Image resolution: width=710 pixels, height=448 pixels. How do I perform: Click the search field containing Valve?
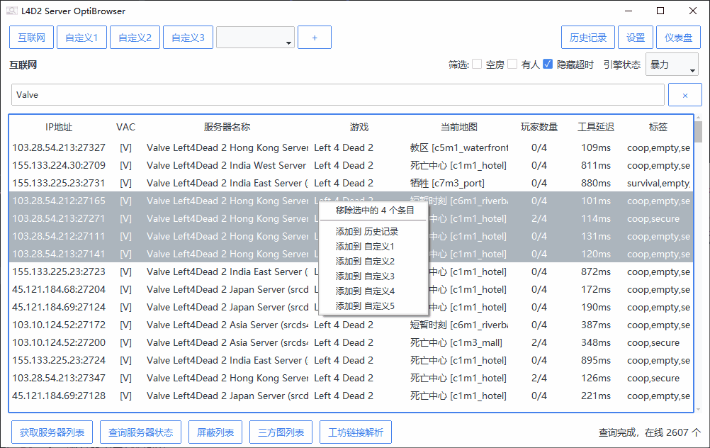(337, 95)
